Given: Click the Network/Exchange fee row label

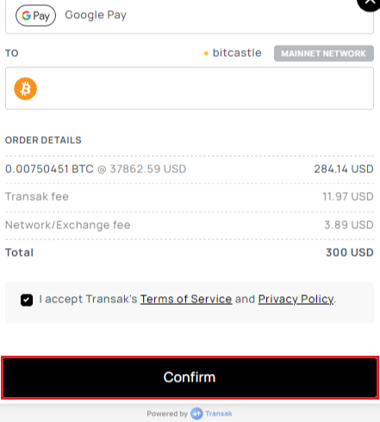Looking at the screenshot, I should coord(68,225).
